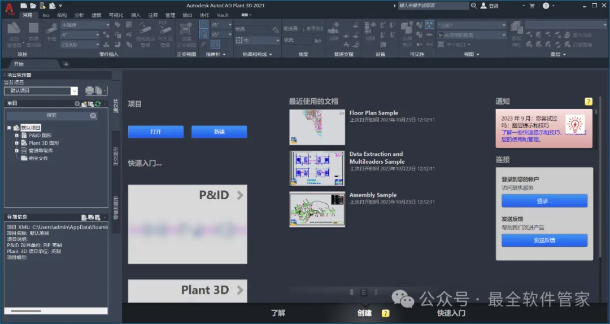This screenshot has height=324, width=610.
Task: Click the Open folder icon in quick access toolbar
Action: (33, 6)
